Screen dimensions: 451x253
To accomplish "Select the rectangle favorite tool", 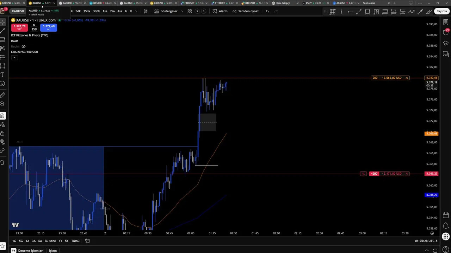I will click(x=367, y=12).
